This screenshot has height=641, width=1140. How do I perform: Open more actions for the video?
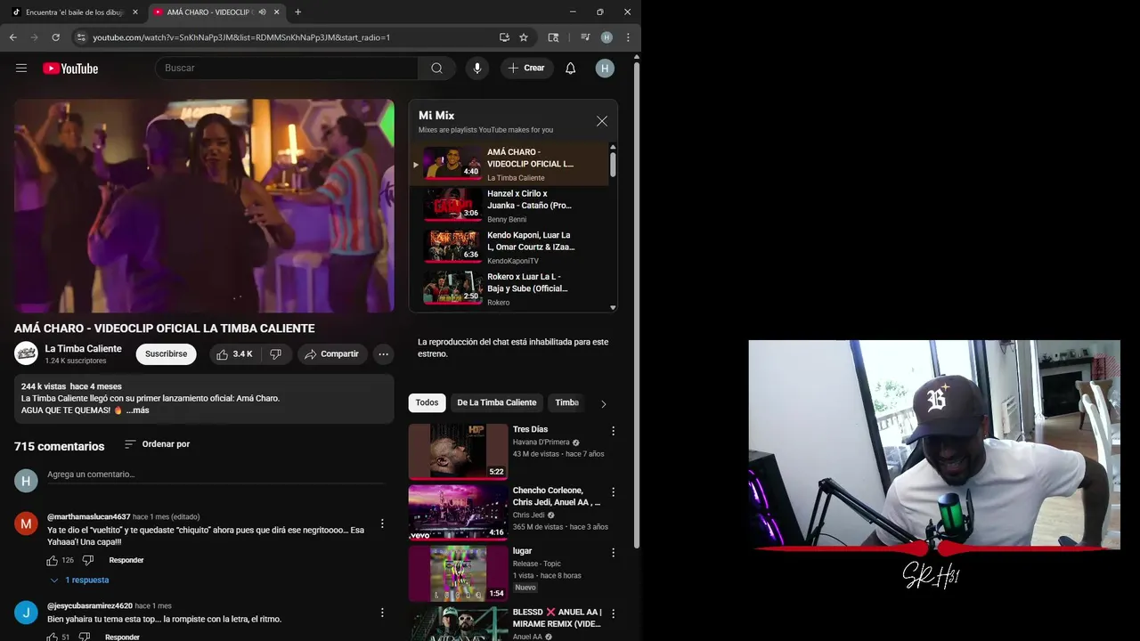tap(383, 353)
